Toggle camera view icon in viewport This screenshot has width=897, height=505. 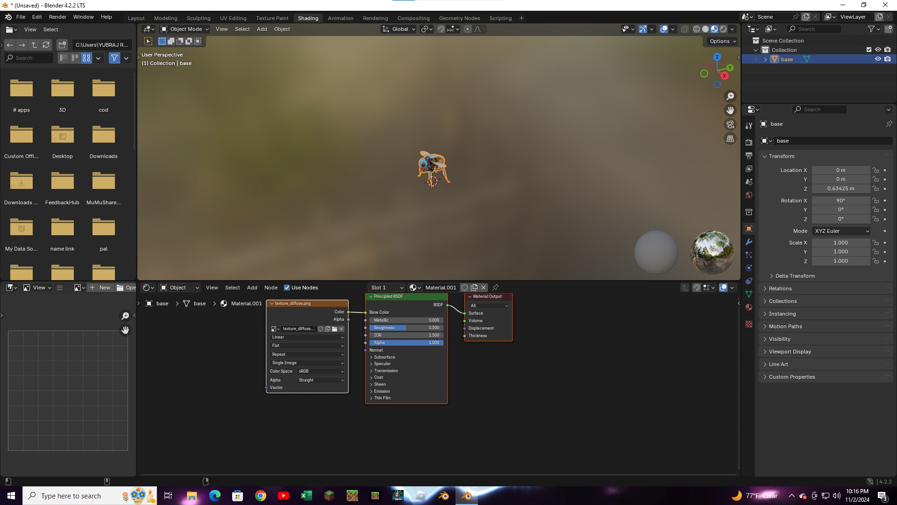point(730,124)
